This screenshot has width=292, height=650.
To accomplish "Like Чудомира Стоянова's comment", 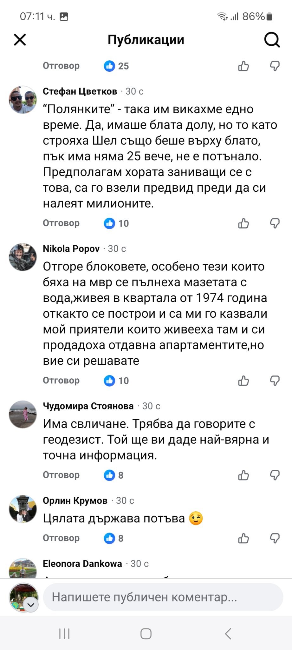I will click(x=243, y=475).
